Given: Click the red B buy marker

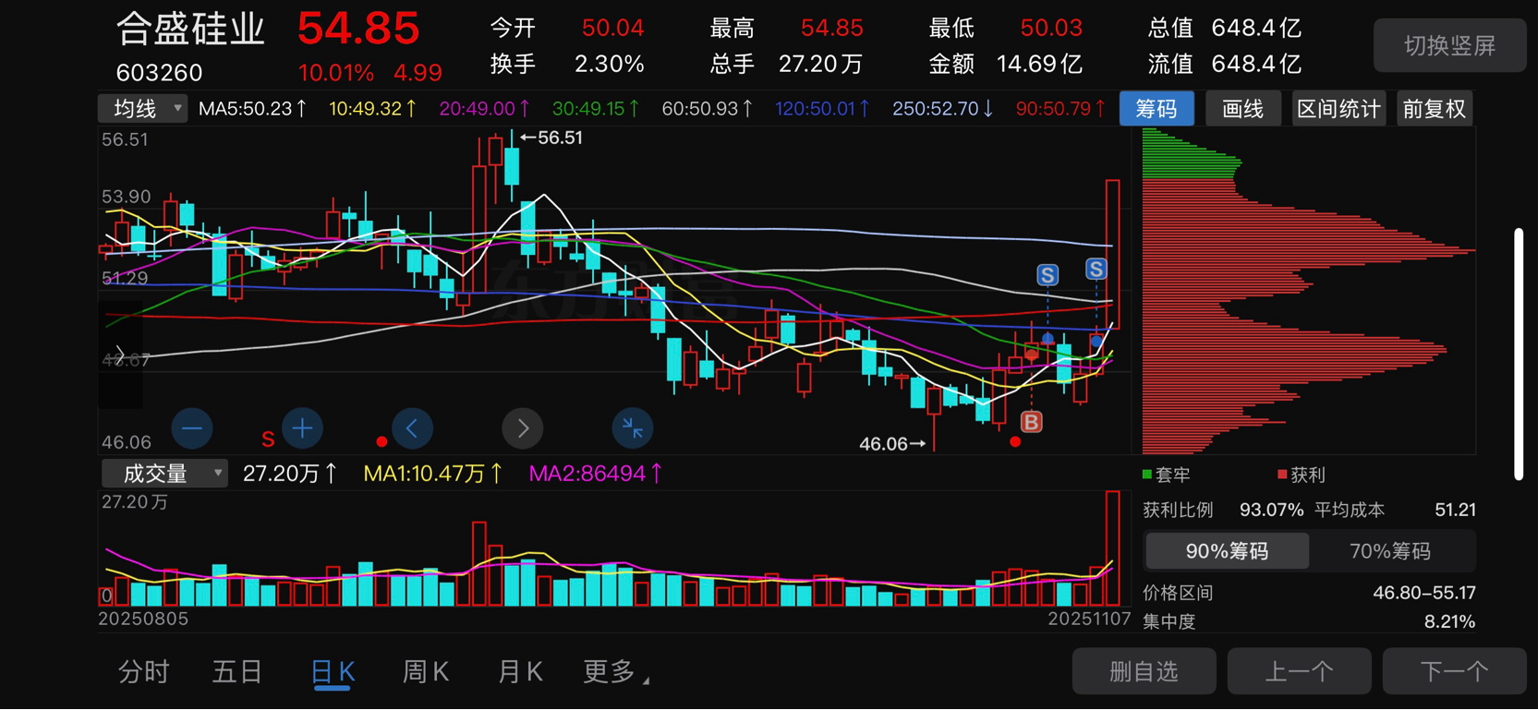Looking at the screenshot, I should 1032,422.
